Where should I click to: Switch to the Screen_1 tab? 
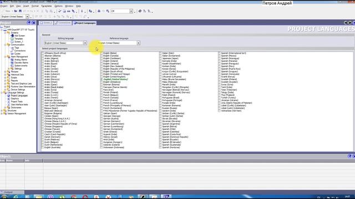point(46,23)
